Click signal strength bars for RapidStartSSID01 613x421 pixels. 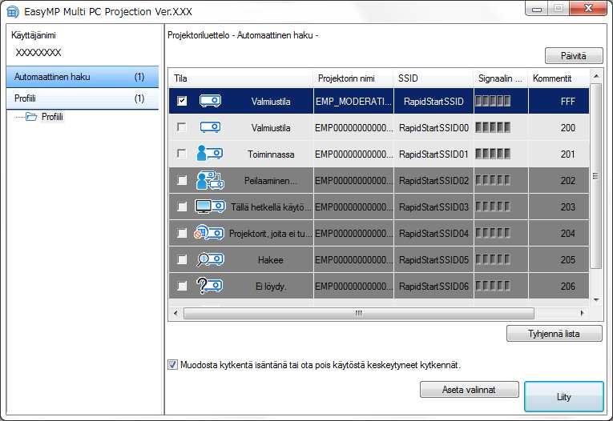tap(493, 154)
